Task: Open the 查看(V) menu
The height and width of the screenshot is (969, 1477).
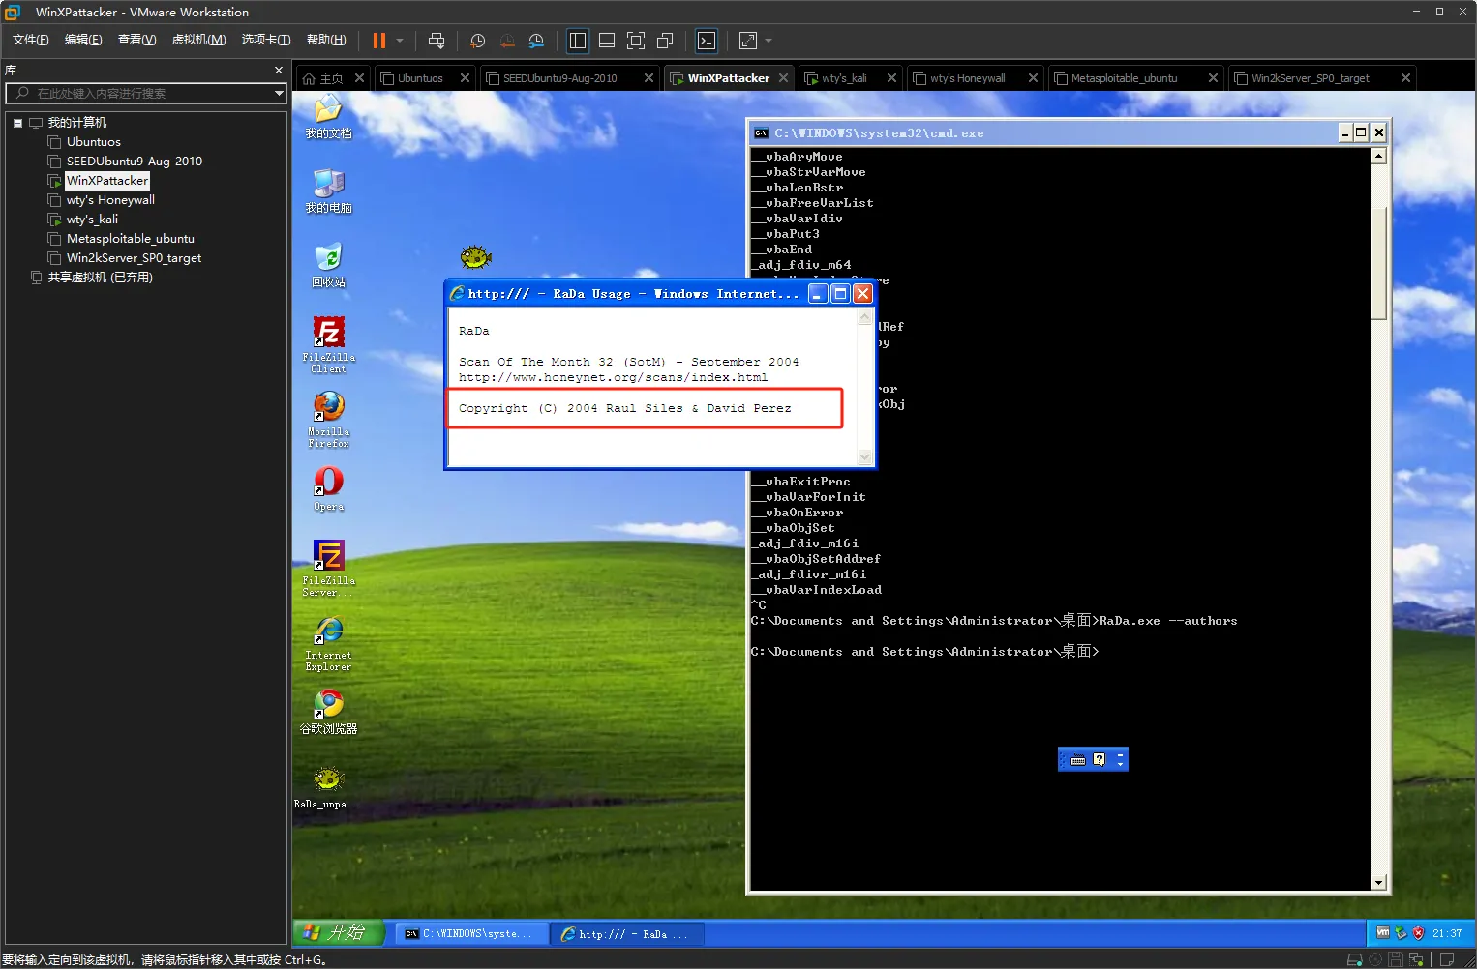Action: pos(136,40)
